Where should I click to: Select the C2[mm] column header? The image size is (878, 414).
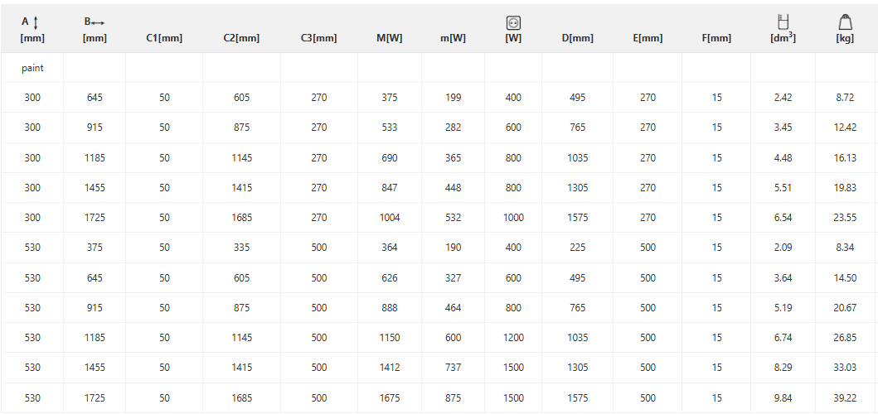pos(241,38)
